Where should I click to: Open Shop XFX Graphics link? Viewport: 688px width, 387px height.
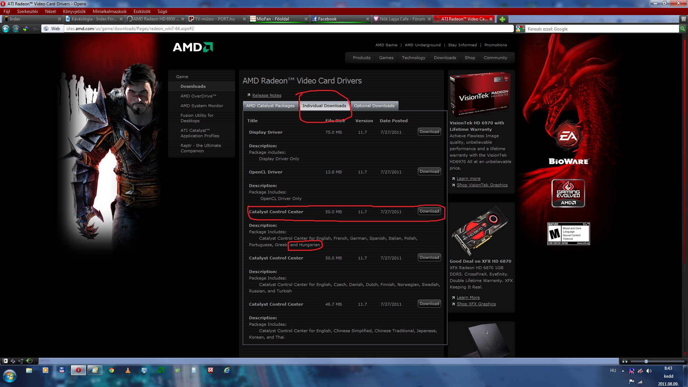[x=476, y=304]
